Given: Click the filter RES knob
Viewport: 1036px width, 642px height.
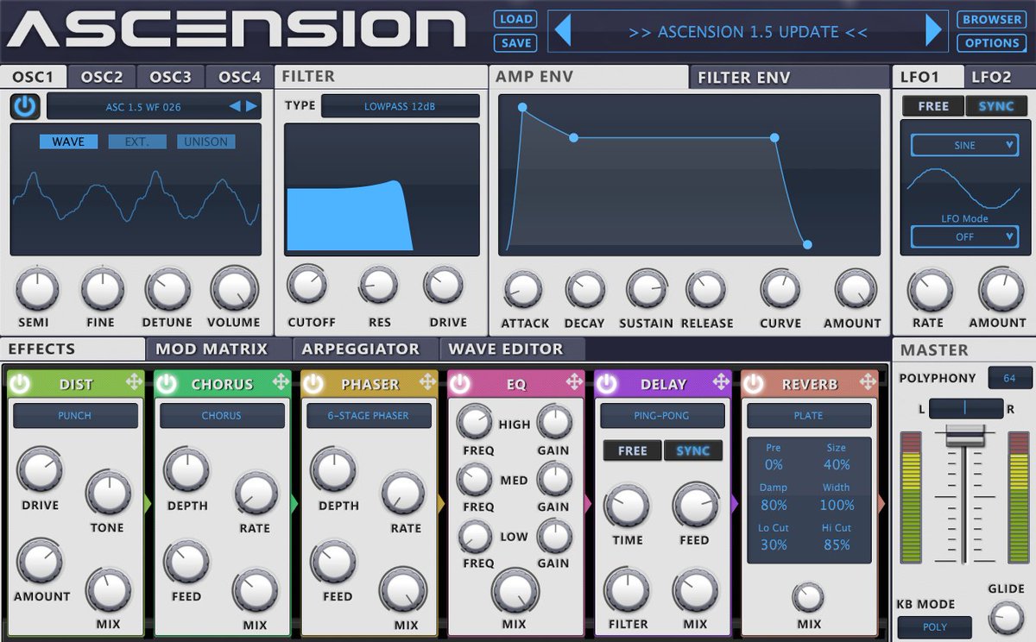Looking at the screenshot, I should click(378, 285).
